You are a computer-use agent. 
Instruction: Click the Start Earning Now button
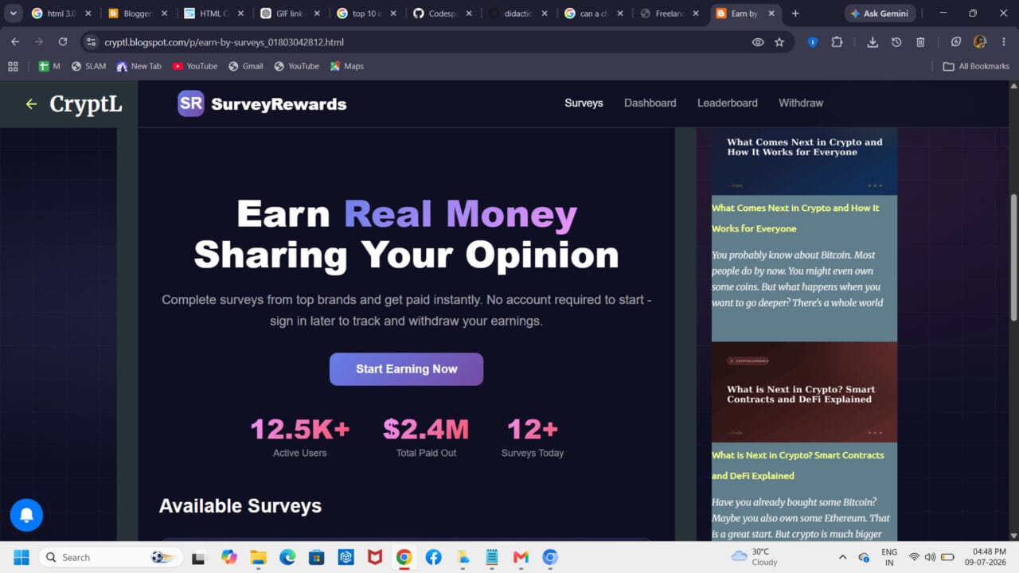(x=406, y=369)
